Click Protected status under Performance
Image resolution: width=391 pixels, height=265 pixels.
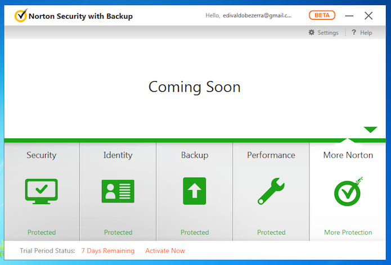point(271,232)
